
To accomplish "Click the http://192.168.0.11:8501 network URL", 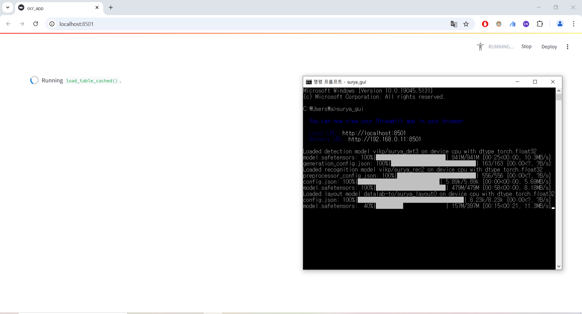I will (x=384, y=139).
